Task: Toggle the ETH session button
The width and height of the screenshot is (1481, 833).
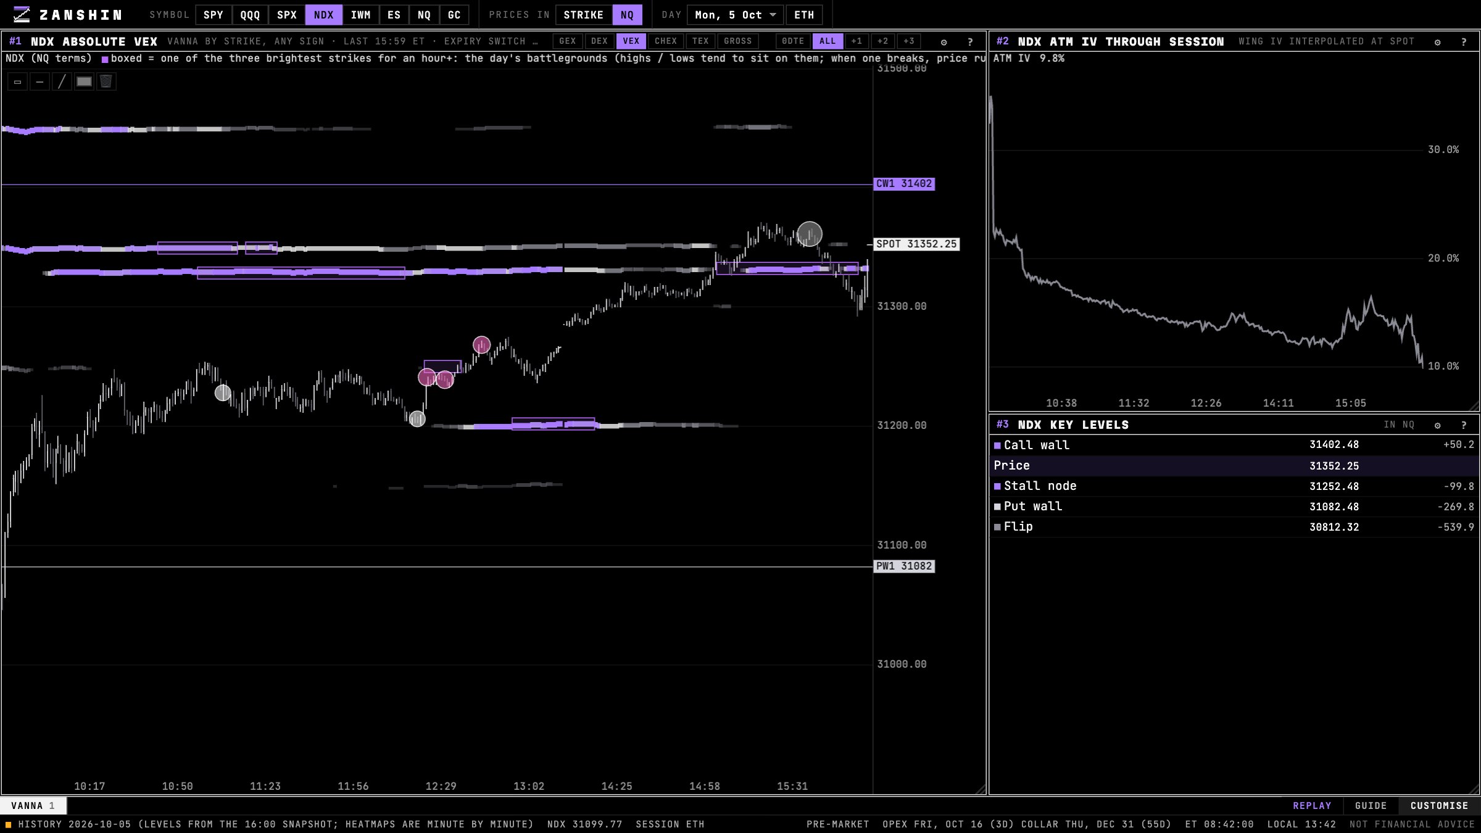Action: click(x=804, y=15)
